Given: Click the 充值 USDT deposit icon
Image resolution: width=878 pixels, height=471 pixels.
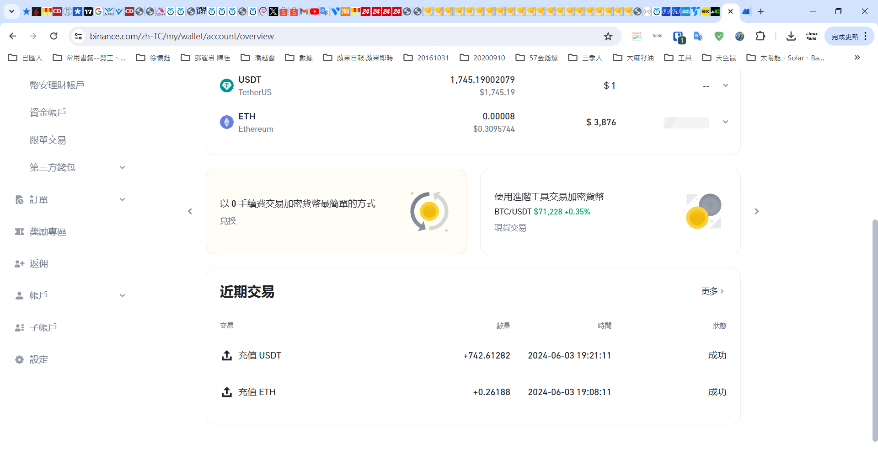Looking at the screenshot, I should [227, 355].
